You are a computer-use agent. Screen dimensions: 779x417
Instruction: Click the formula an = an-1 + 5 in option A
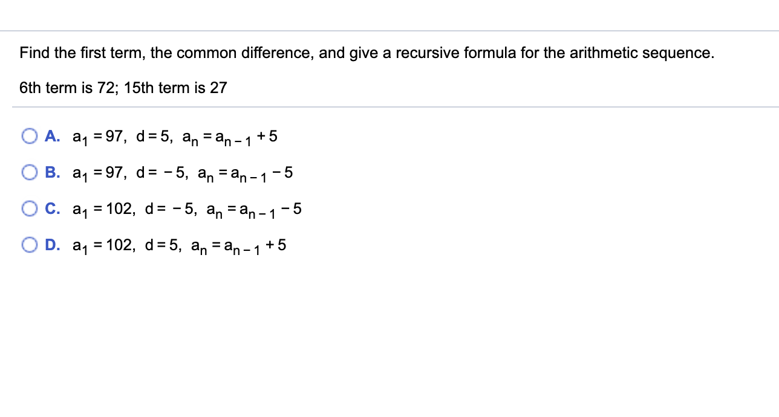pyautogui.click(x=230, y=136)
